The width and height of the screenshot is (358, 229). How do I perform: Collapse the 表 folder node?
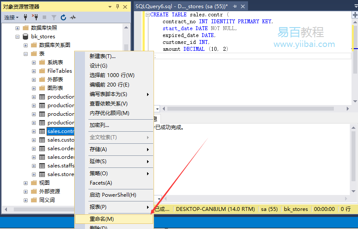(x=25, y=54)
